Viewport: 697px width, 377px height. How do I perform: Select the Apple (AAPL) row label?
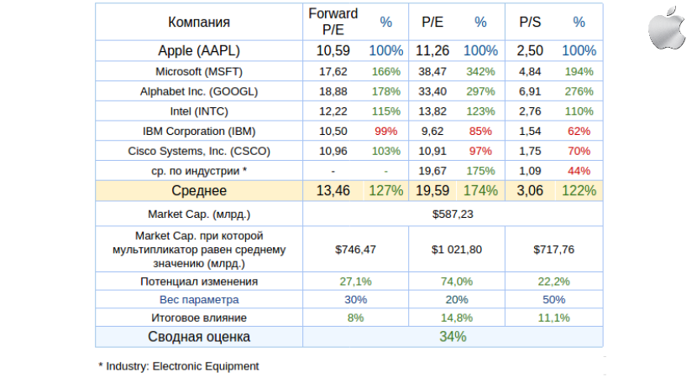coord(199,51)
